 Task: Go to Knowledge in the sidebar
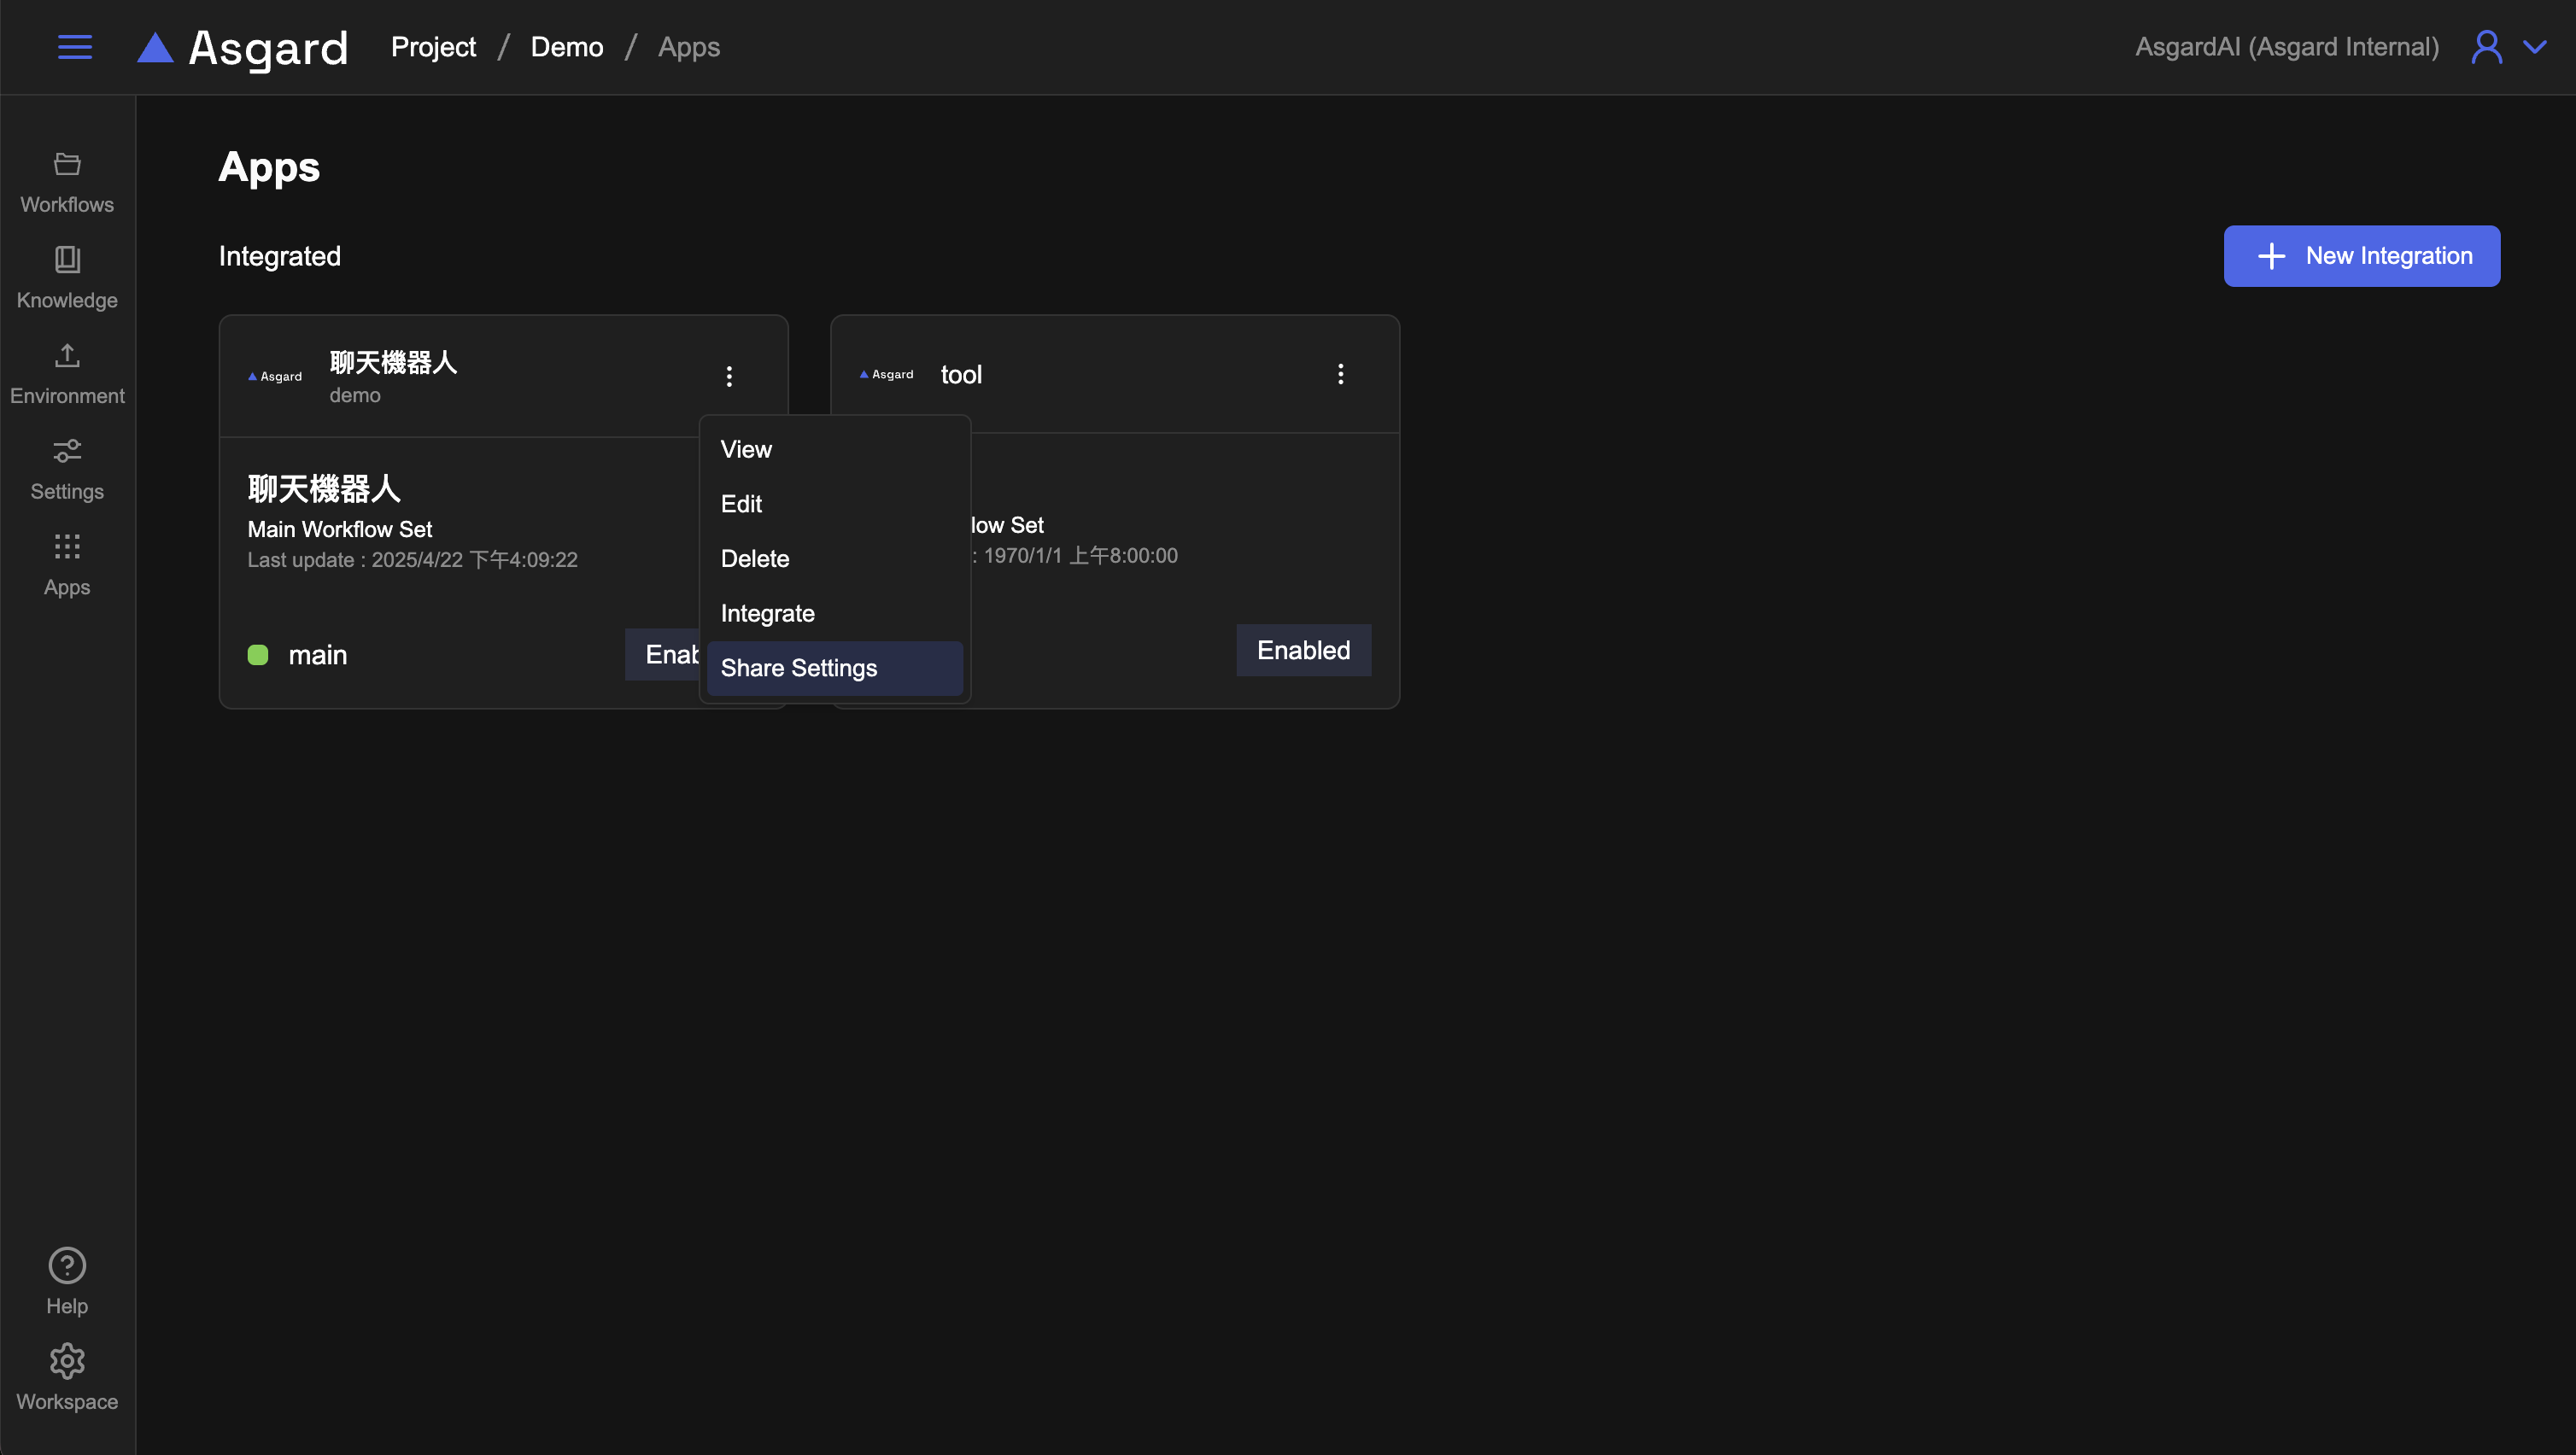(67, 278)
